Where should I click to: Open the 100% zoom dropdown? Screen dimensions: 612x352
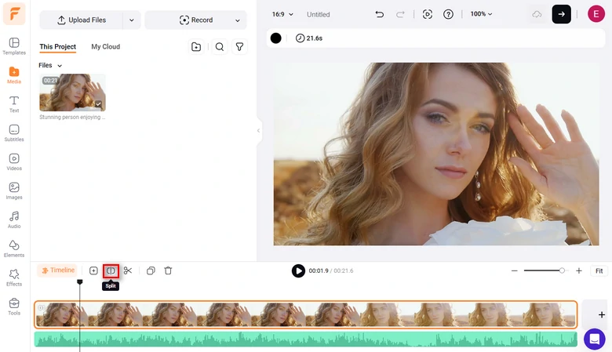481,14
